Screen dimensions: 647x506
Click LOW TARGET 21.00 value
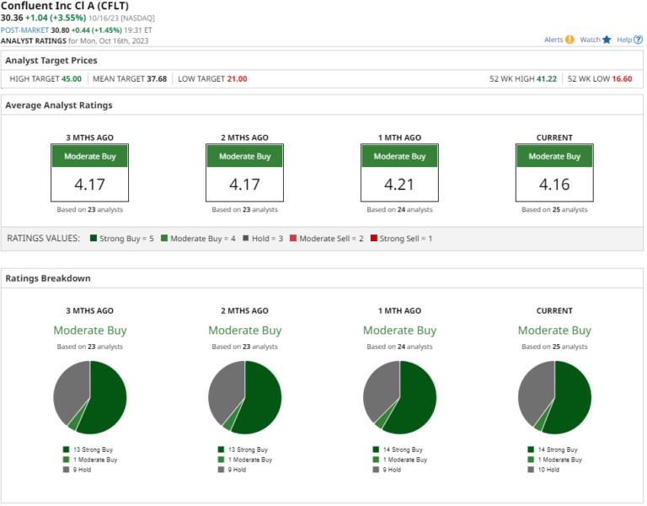(238, 79)
